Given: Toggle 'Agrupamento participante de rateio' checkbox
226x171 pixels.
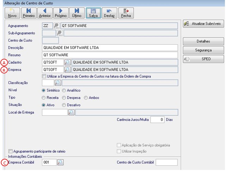Looking at the screenshot, I should coord(10,151).
